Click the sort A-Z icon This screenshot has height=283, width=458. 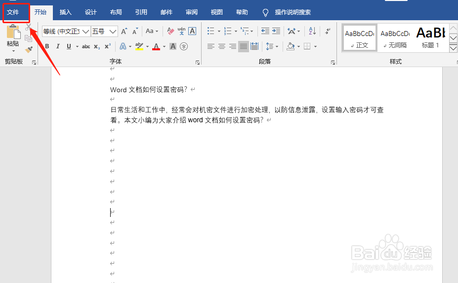312,31
